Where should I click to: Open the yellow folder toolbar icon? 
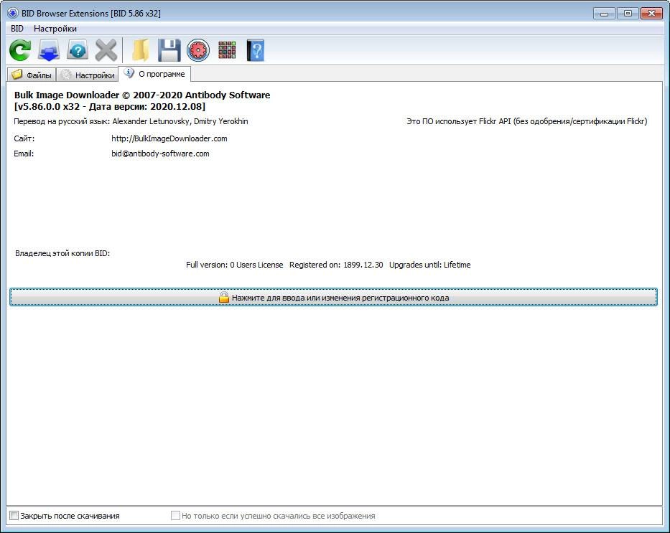141,50
